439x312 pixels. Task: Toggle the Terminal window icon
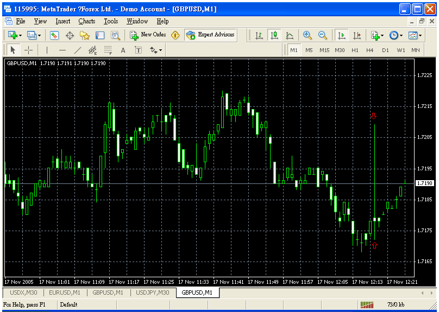(100, 35)
